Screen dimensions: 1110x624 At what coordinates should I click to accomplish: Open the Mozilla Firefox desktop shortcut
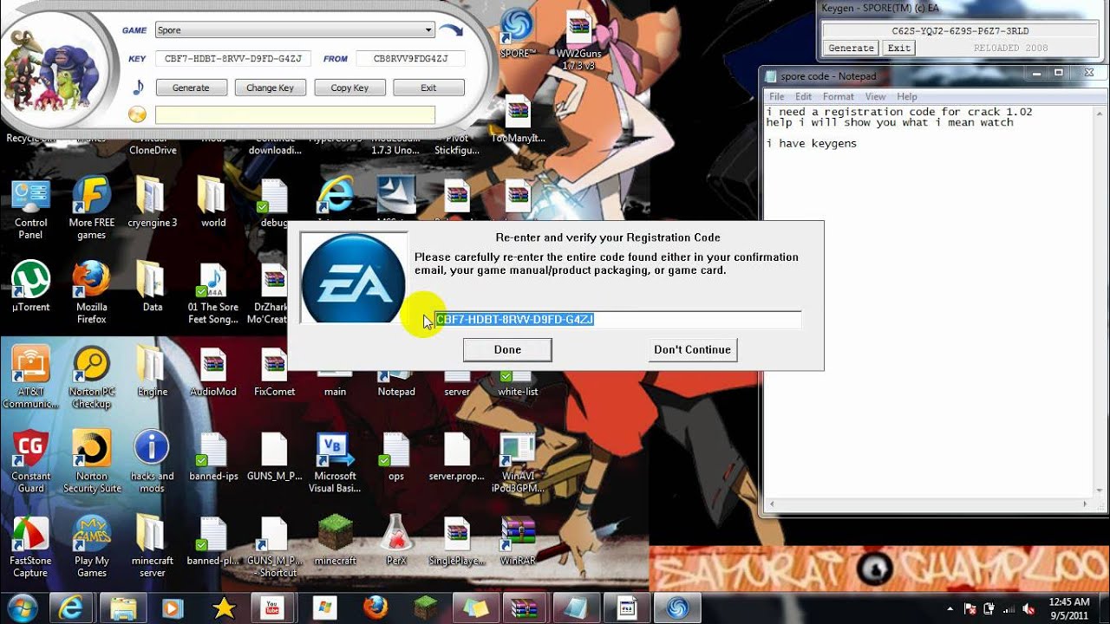click(x=92, y=294)
